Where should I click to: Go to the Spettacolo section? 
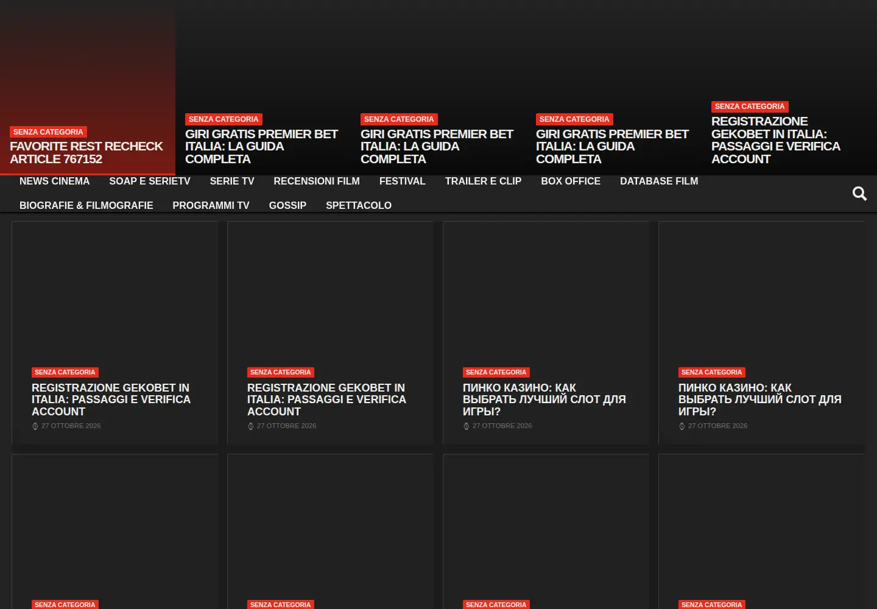pos(359,206)
